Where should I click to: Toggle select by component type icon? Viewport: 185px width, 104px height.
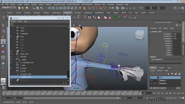[41, 8]
